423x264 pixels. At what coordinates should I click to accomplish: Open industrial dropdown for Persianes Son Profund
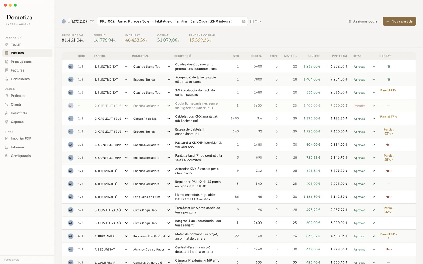(152, 236)
